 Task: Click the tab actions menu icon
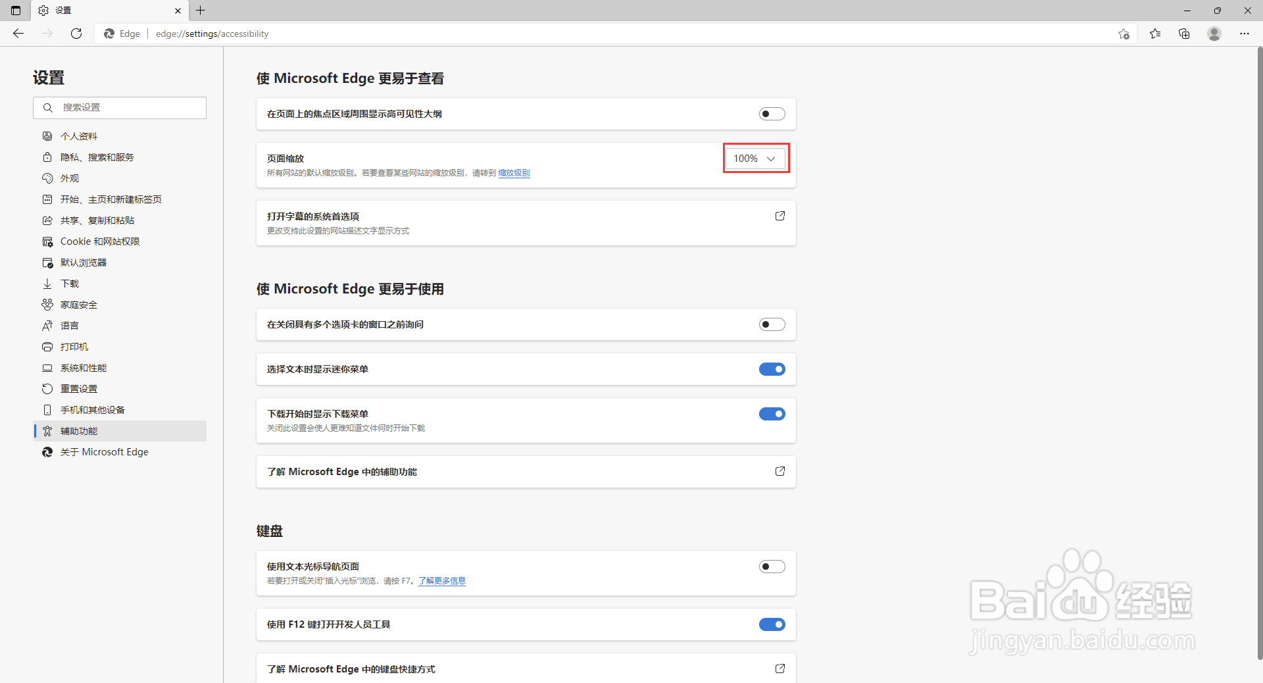16,11
